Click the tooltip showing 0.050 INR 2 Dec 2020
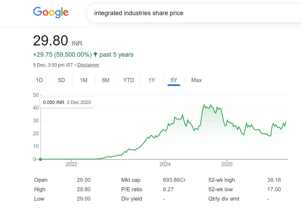Viewport: 301px width, 210px height. tap(67, 102)
